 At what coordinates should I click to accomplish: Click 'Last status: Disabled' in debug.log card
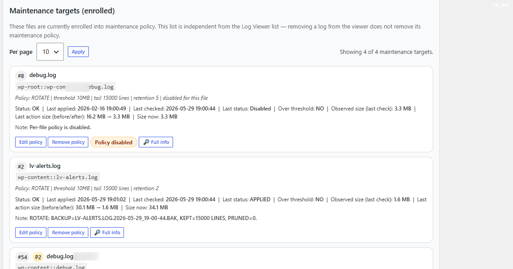pyautogui.click(x=247, y=109)
